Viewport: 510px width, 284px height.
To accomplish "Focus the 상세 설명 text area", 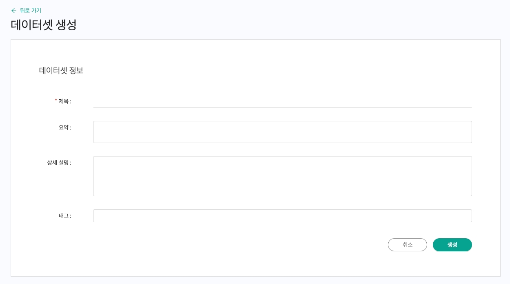I will coord(282,176).
